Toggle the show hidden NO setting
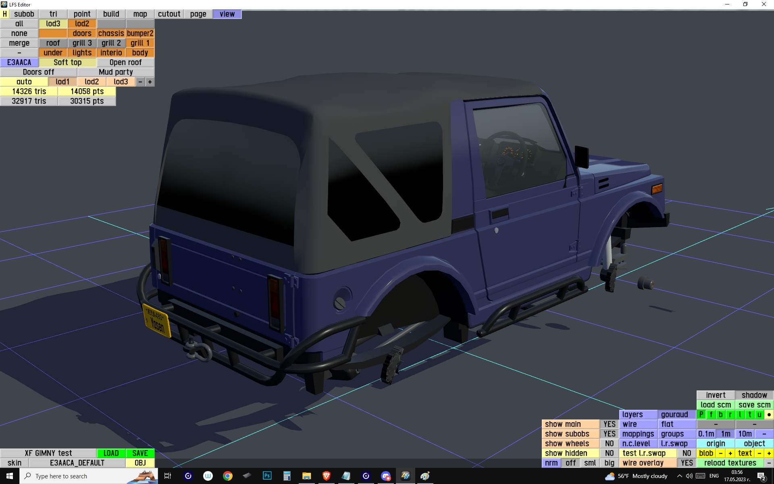774x484 pixels. point(609,453)
